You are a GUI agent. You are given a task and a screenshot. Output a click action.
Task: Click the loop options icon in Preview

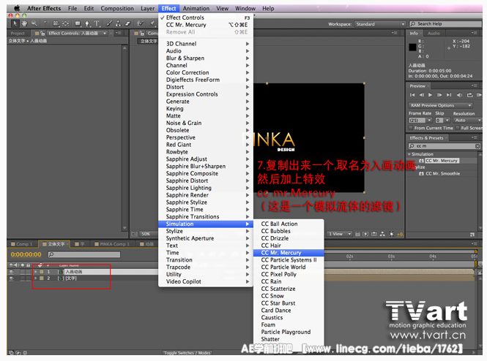(x=469, y=95)
